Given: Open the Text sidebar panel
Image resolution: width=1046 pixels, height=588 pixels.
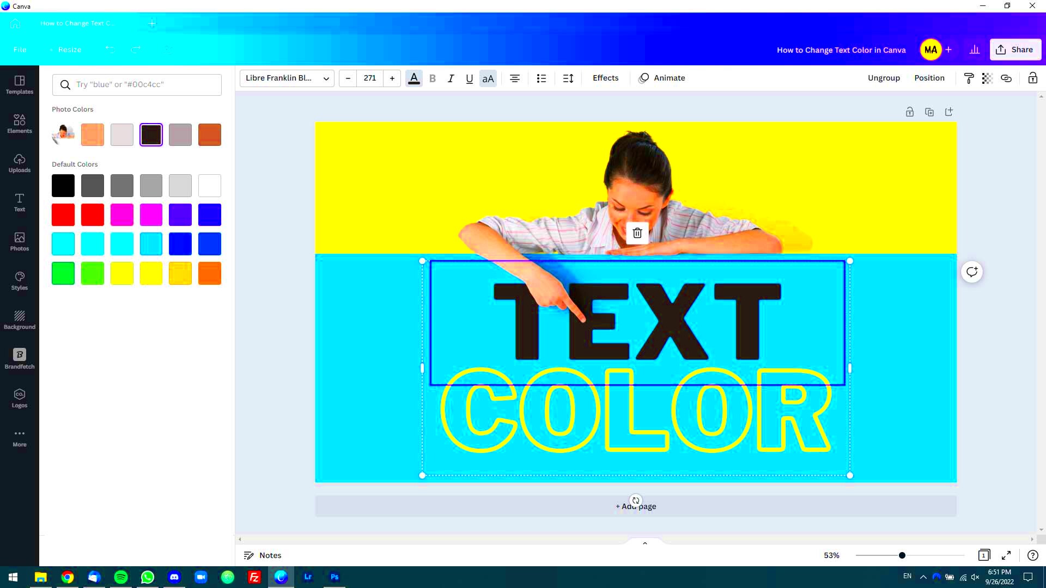Looking at the screenshot, I should click(20, 203).
